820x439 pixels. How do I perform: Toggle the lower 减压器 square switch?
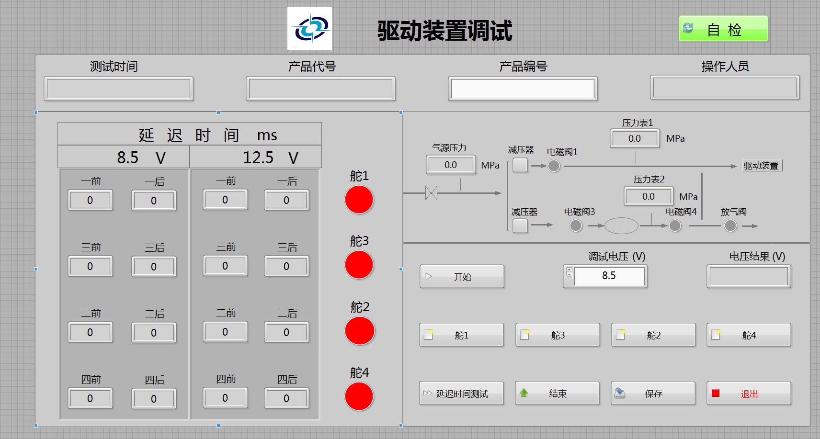[x=520, y=225]
